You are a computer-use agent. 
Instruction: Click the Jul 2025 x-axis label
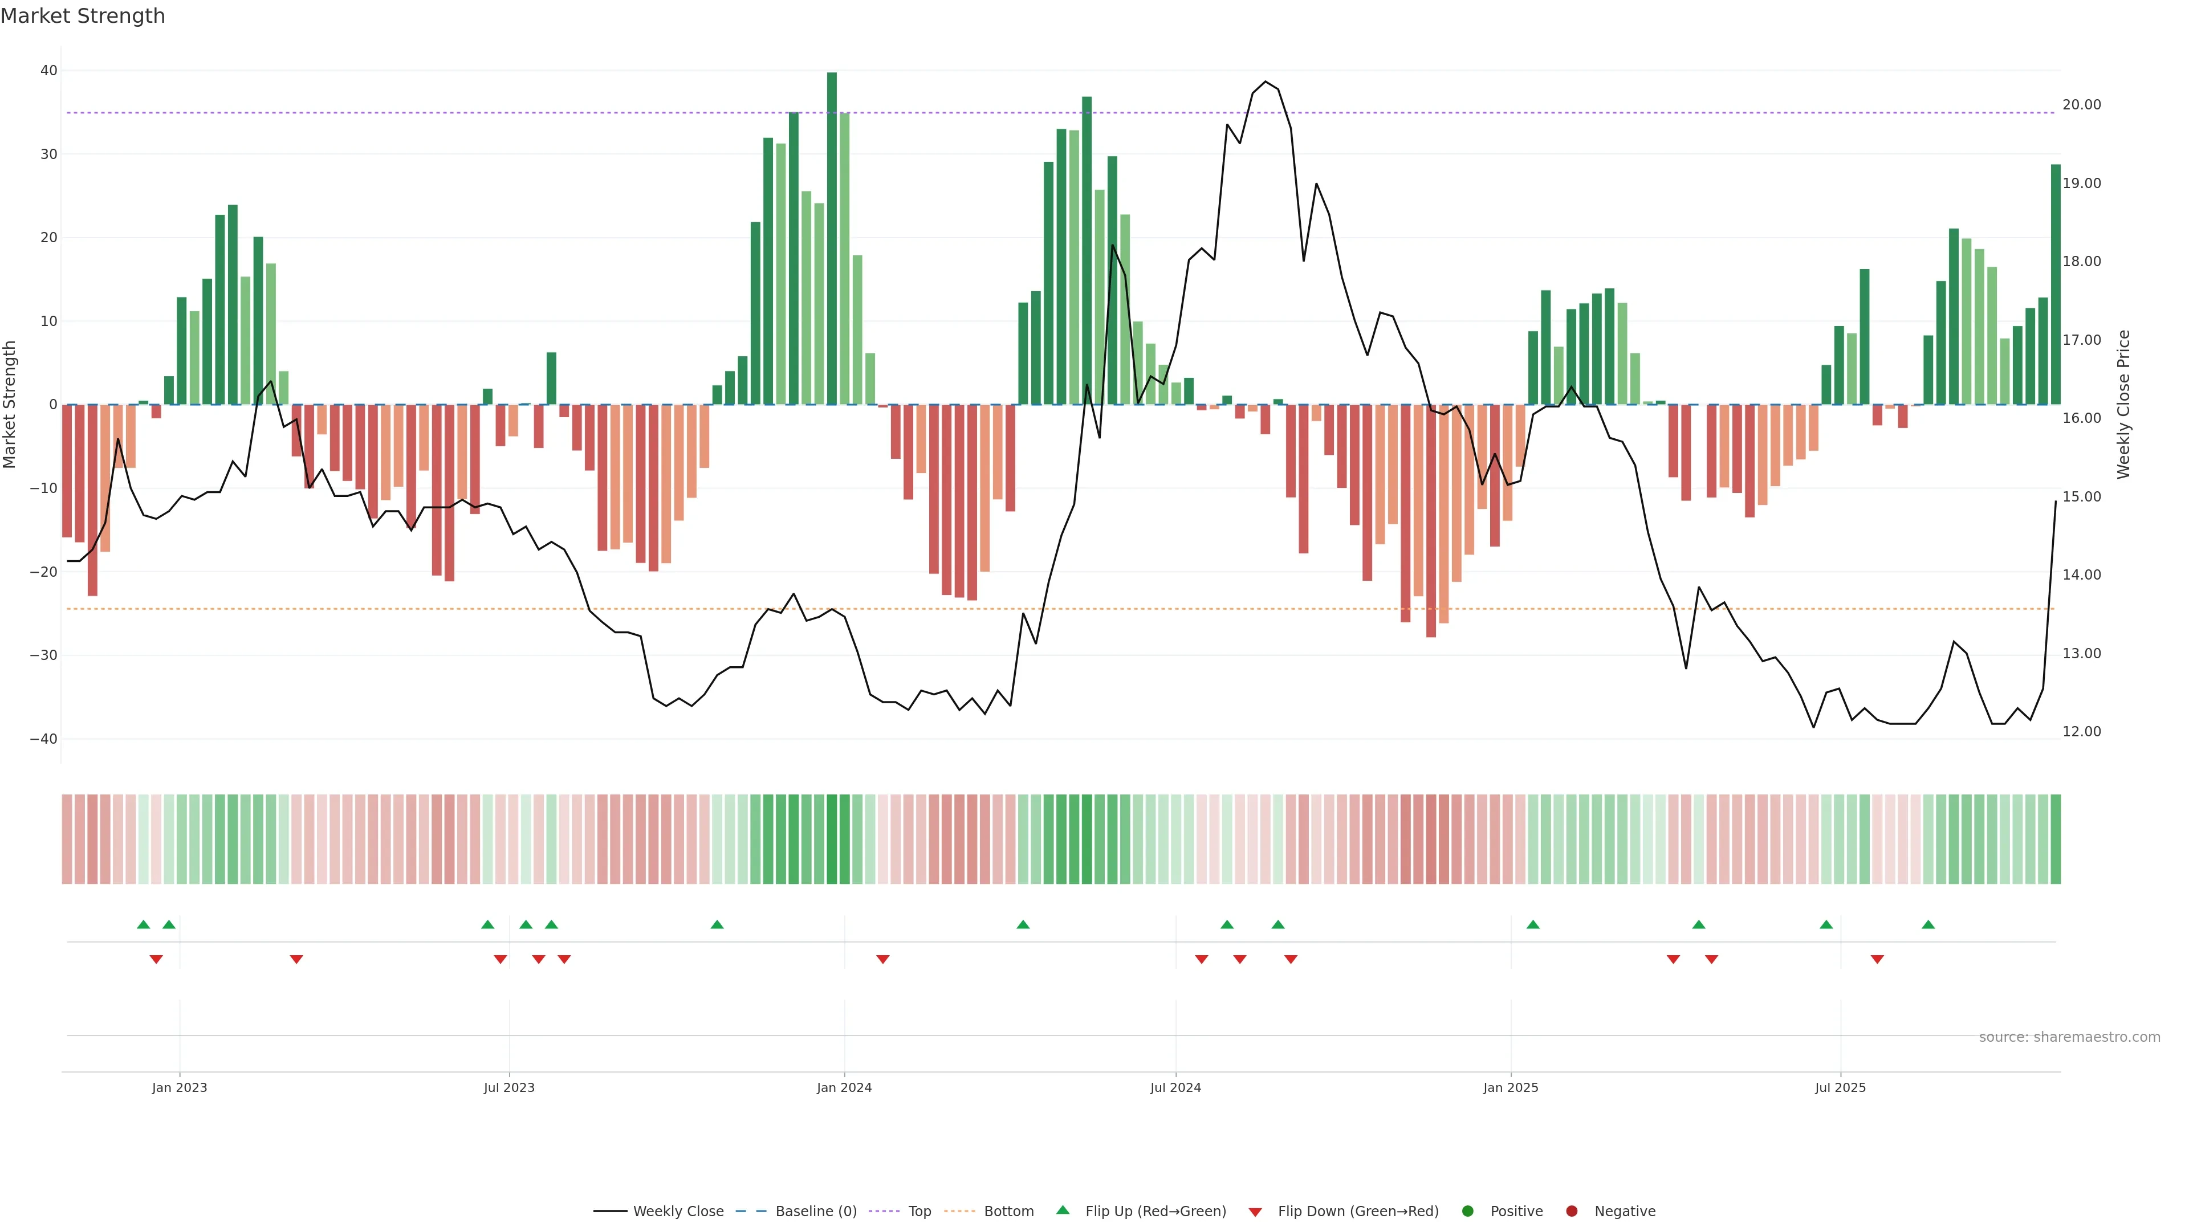point(1840,1087)
